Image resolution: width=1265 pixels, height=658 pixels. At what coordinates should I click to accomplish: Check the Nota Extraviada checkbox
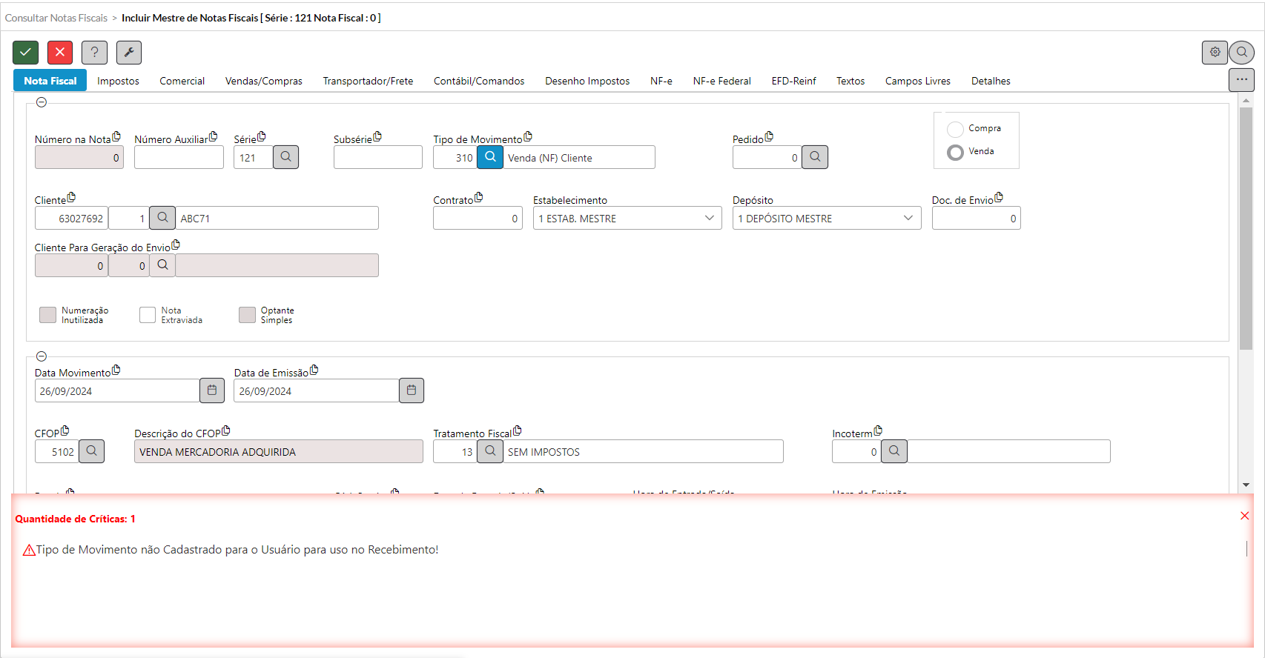pyautogui.click(x=148, y=315)
